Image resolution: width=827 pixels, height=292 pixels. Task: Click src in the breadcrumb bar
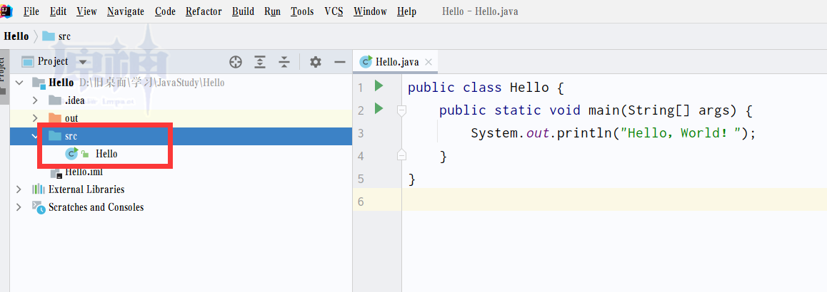pyautogui.click(x=56, y=36)
